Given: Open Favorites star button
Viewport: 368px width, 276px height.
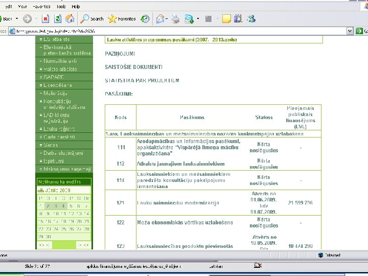Looking at the screenshot, I should tap(122, 19).
